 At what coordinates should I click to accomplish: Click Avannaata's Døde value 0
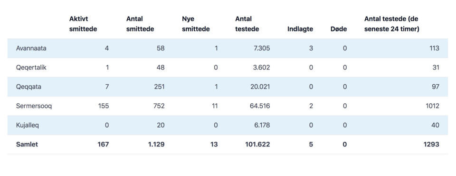(x=345, y=49)
